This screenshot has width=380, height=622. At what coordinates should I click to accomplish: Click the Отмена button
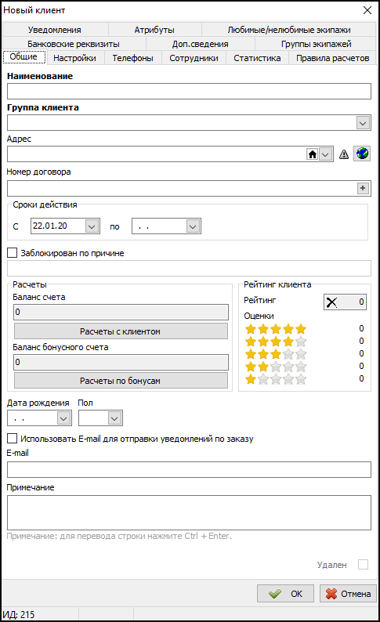(x=348, y=594)
